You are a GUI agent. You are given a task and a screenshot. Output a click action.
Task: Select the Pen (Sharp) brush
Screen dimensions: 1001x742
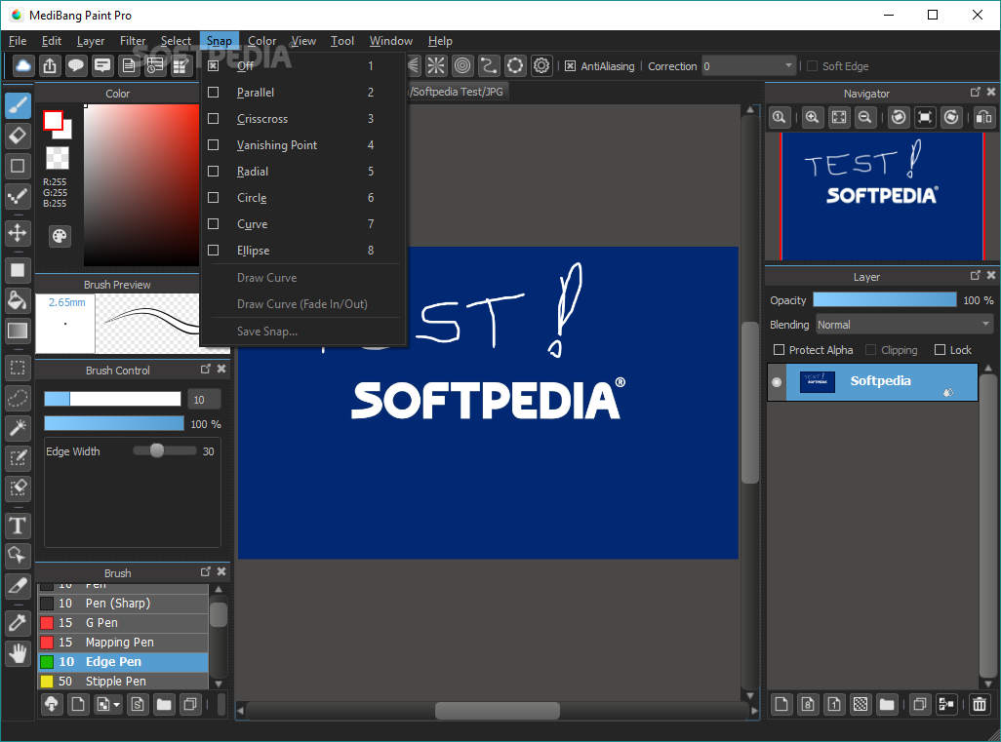[x=123, y=604]
